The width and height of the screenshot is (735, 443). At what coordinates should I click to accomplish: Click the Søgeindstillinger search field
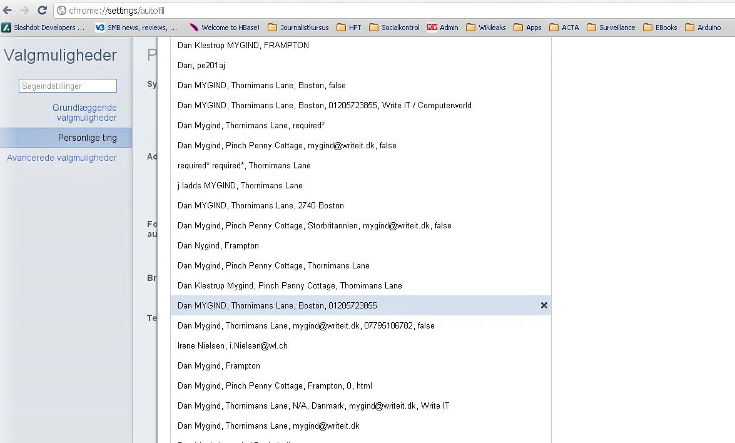click(x=68, y=86)
